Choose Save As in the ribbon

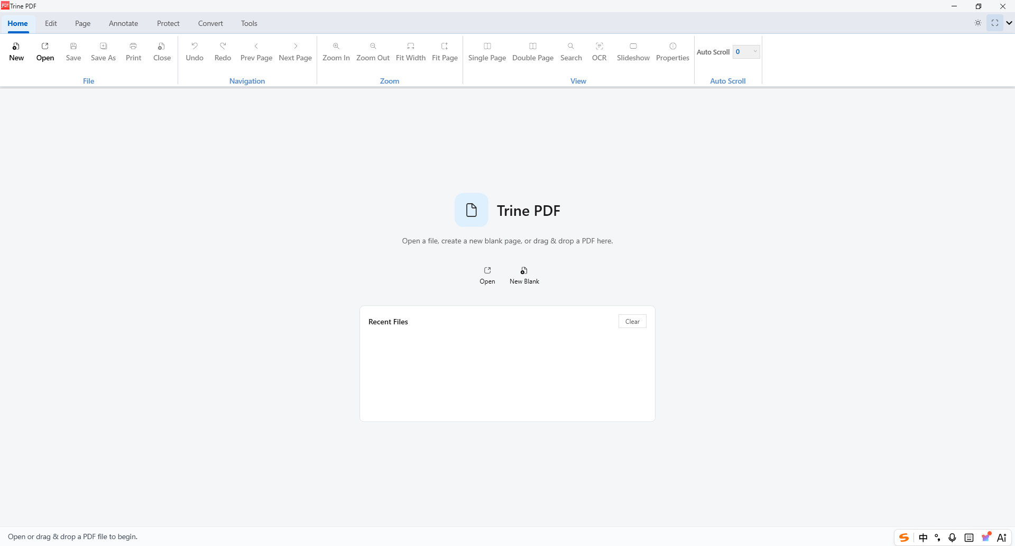click(103, 52)
